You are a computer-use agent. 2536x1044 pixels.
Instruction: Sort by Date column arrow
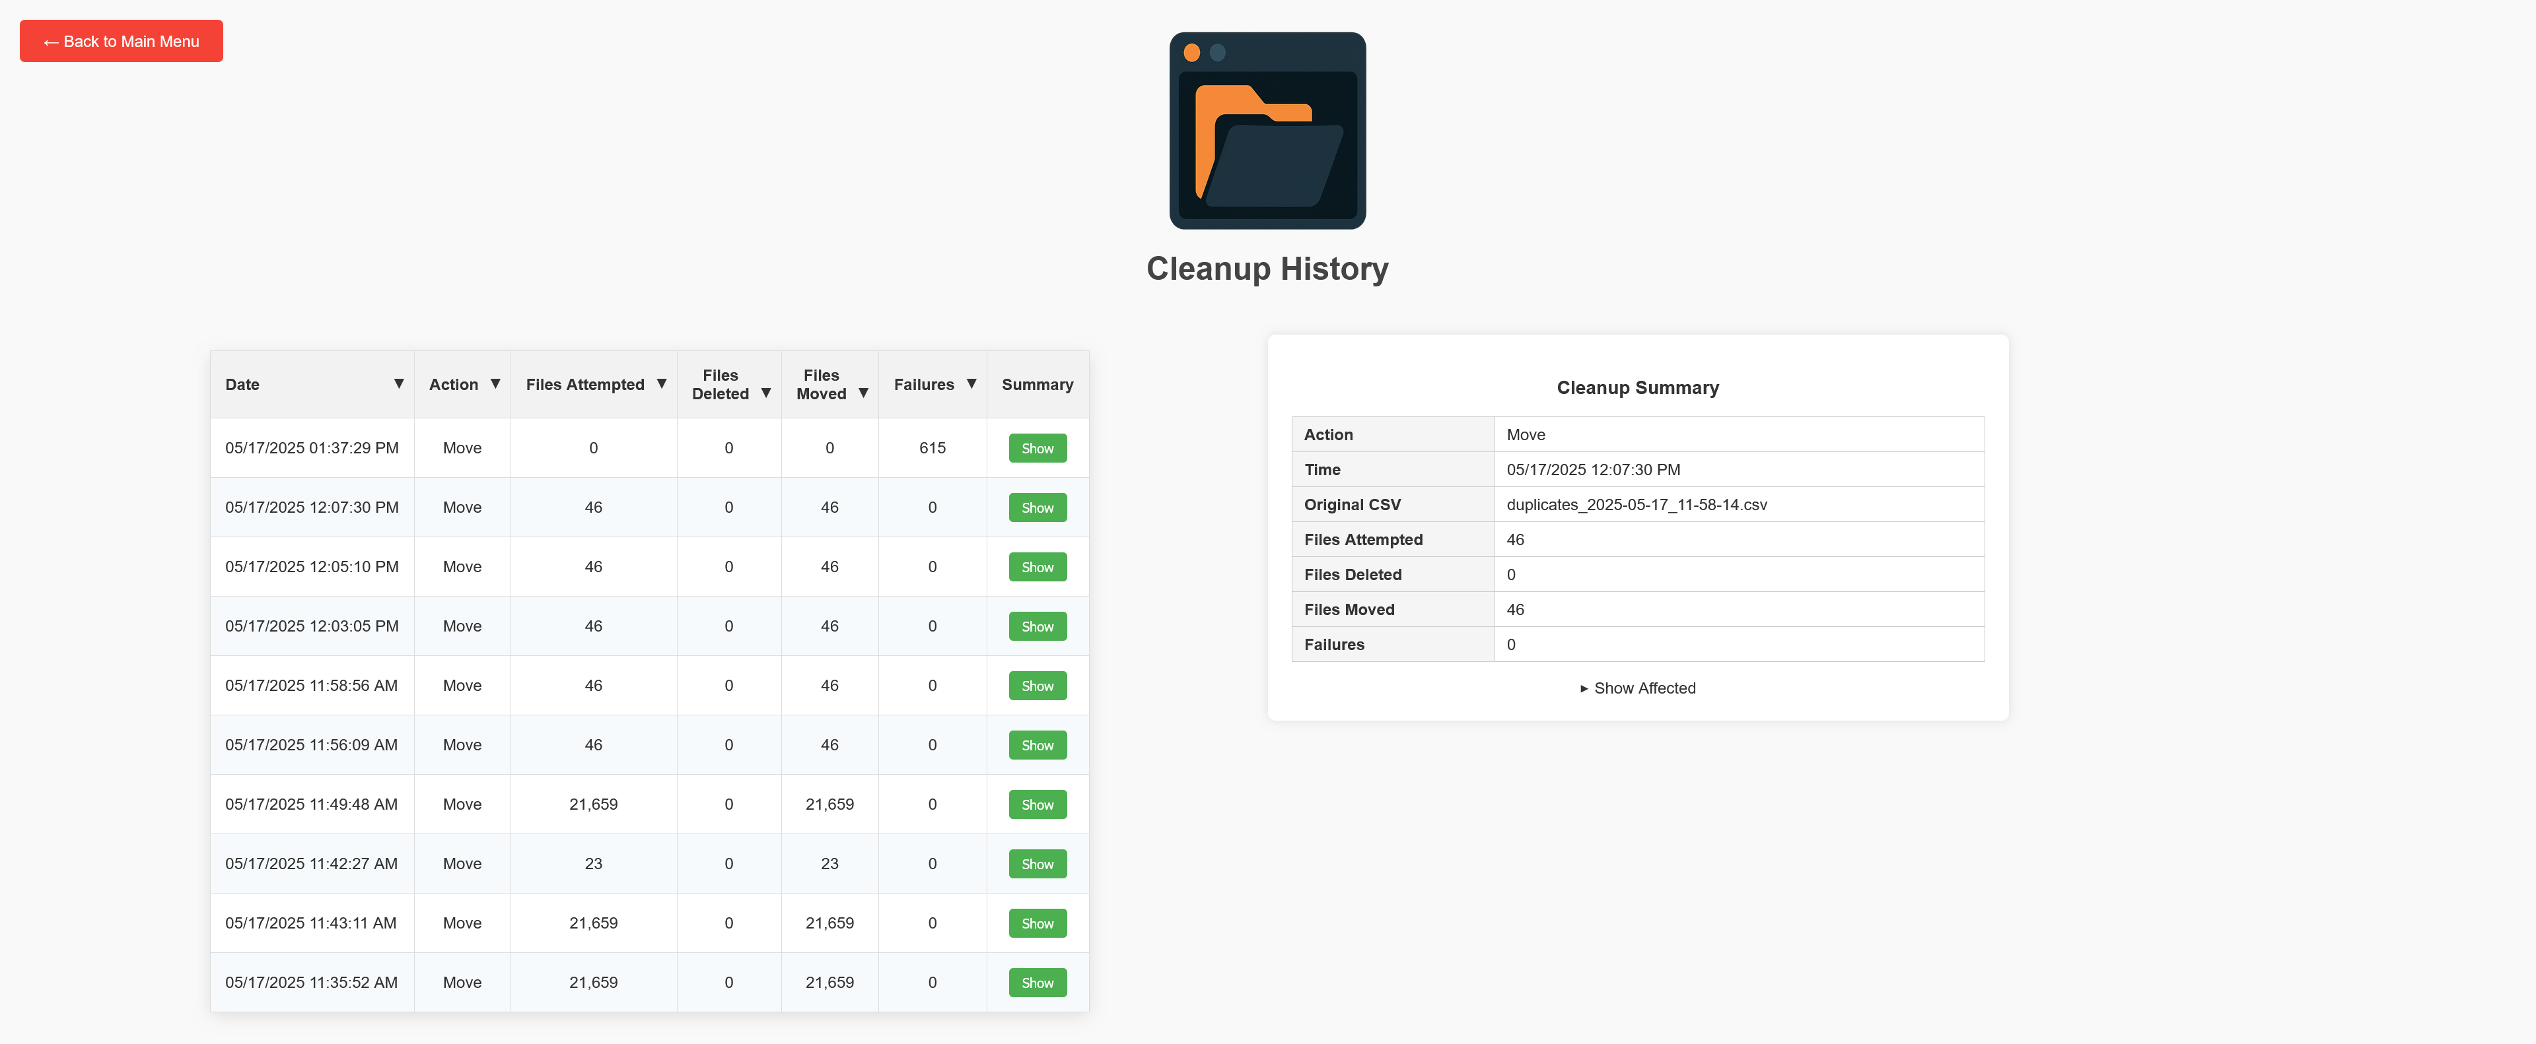(399, 384)
